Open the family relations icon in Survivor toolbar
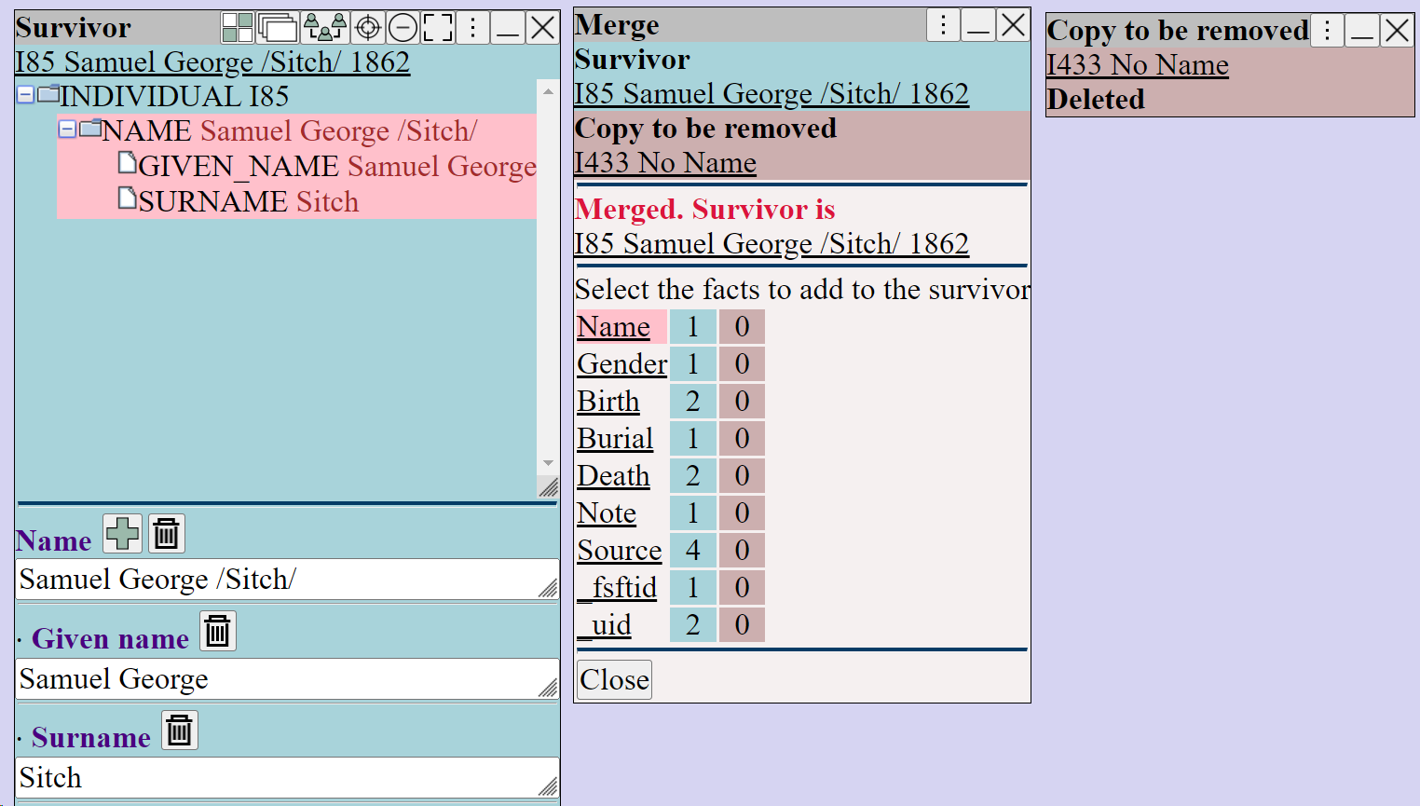Image resolution: width=1420 pixels, height=806 pixels. pyautogui.click(x=325, y=28)
